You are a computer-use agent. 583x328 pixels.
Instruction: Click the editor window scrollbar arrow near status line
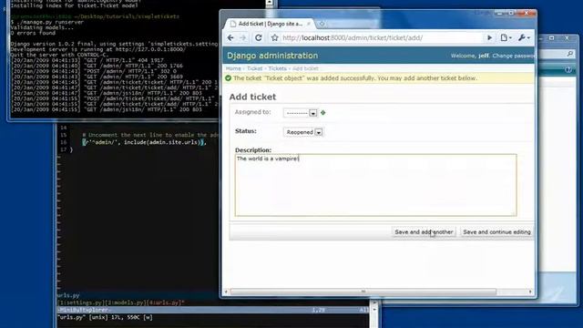tap(374, 309)
